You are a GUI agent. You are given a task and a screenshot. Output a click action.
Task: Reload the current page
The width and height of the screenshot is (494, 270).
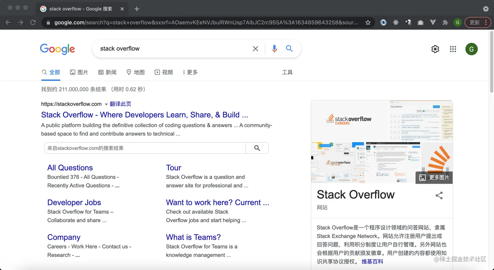33,22
